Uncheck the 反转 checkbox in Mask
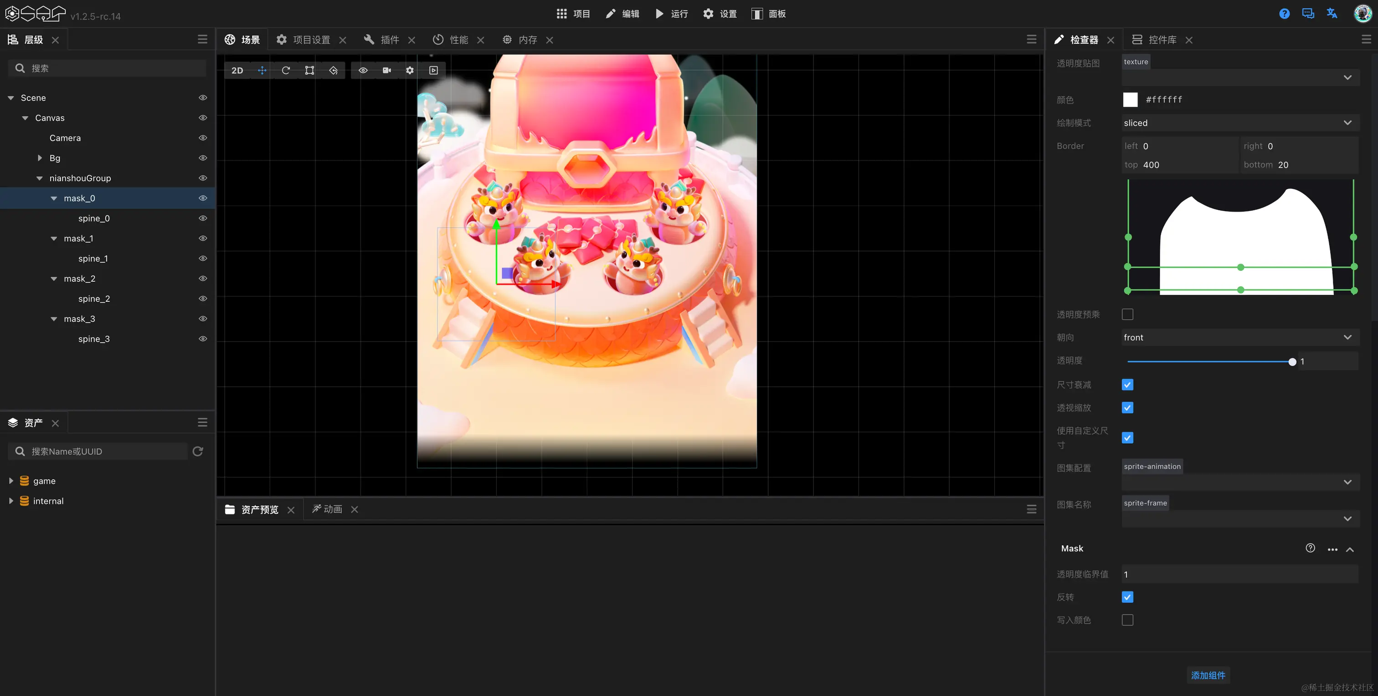The height and width of the screenshot is (696, 1378). pos(1127,597)
